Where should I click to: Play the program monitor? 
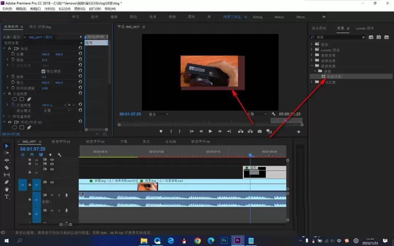pos(210,131)
